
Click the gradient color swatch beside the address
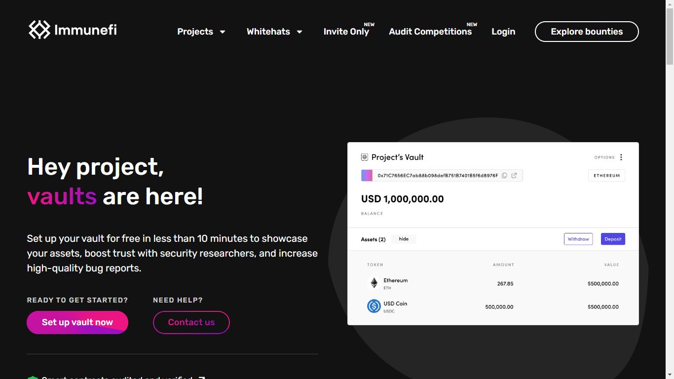(367, 176)
